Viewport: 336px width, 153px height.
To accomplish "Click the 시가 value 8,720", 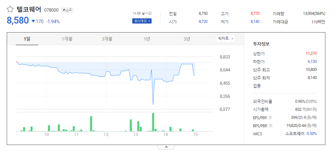I will [x=203, y=22].
